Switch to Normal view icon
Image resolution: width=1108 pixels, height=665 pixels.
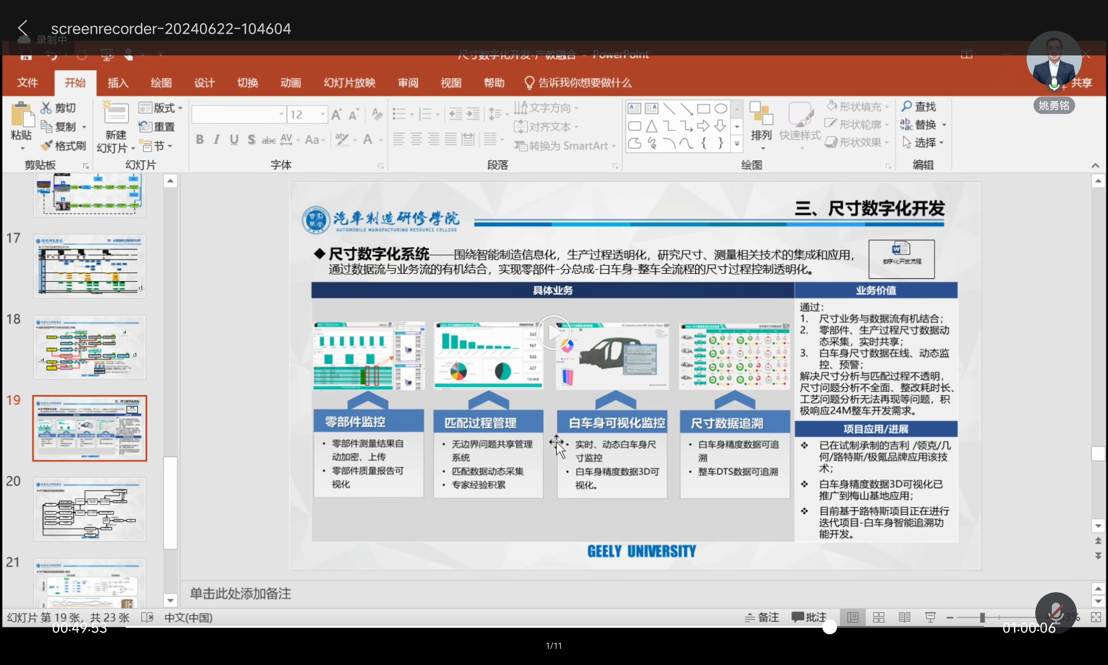853,617
